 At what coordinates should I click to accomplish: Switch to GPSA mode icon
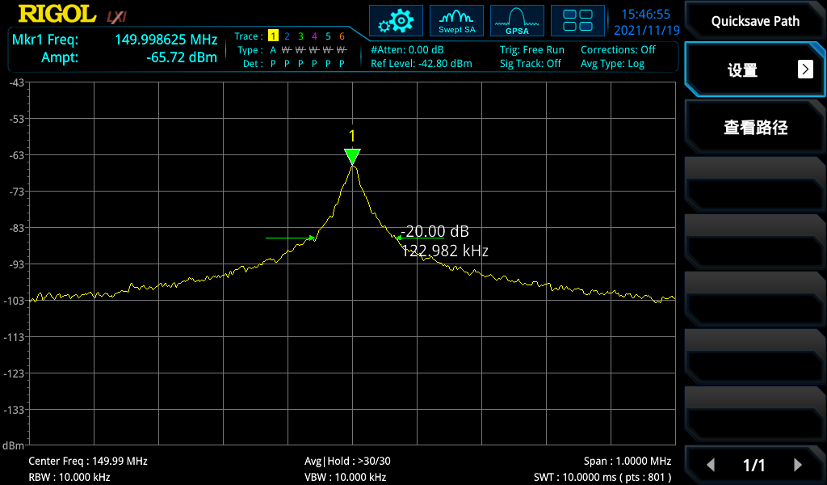(x=517, y=21)
